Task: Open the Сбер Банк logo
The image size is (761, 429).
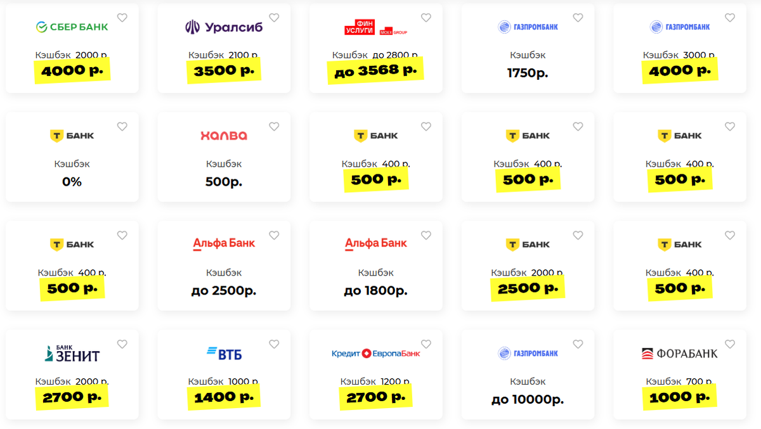Action: point(72,27)
